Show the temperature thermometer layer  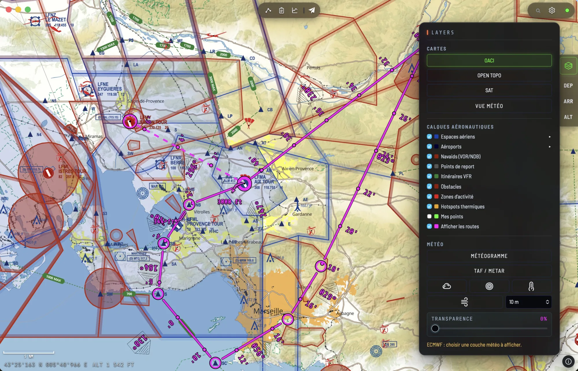531,286
